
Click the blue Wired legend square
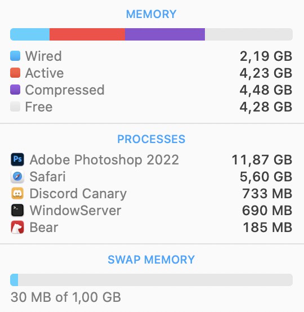15,56
